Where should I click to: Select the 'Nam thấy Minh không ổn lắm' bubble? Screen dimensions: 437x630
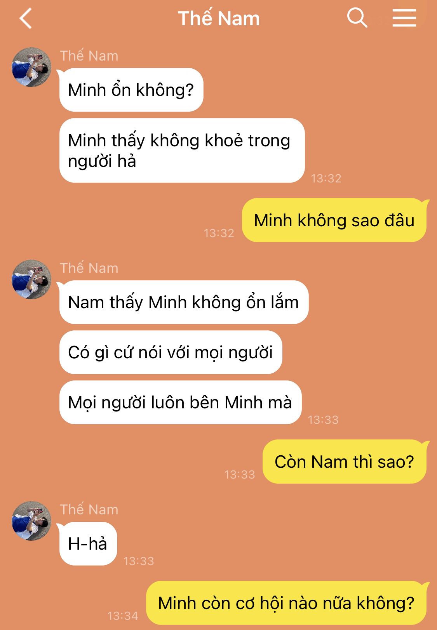[x=184, y=302]
